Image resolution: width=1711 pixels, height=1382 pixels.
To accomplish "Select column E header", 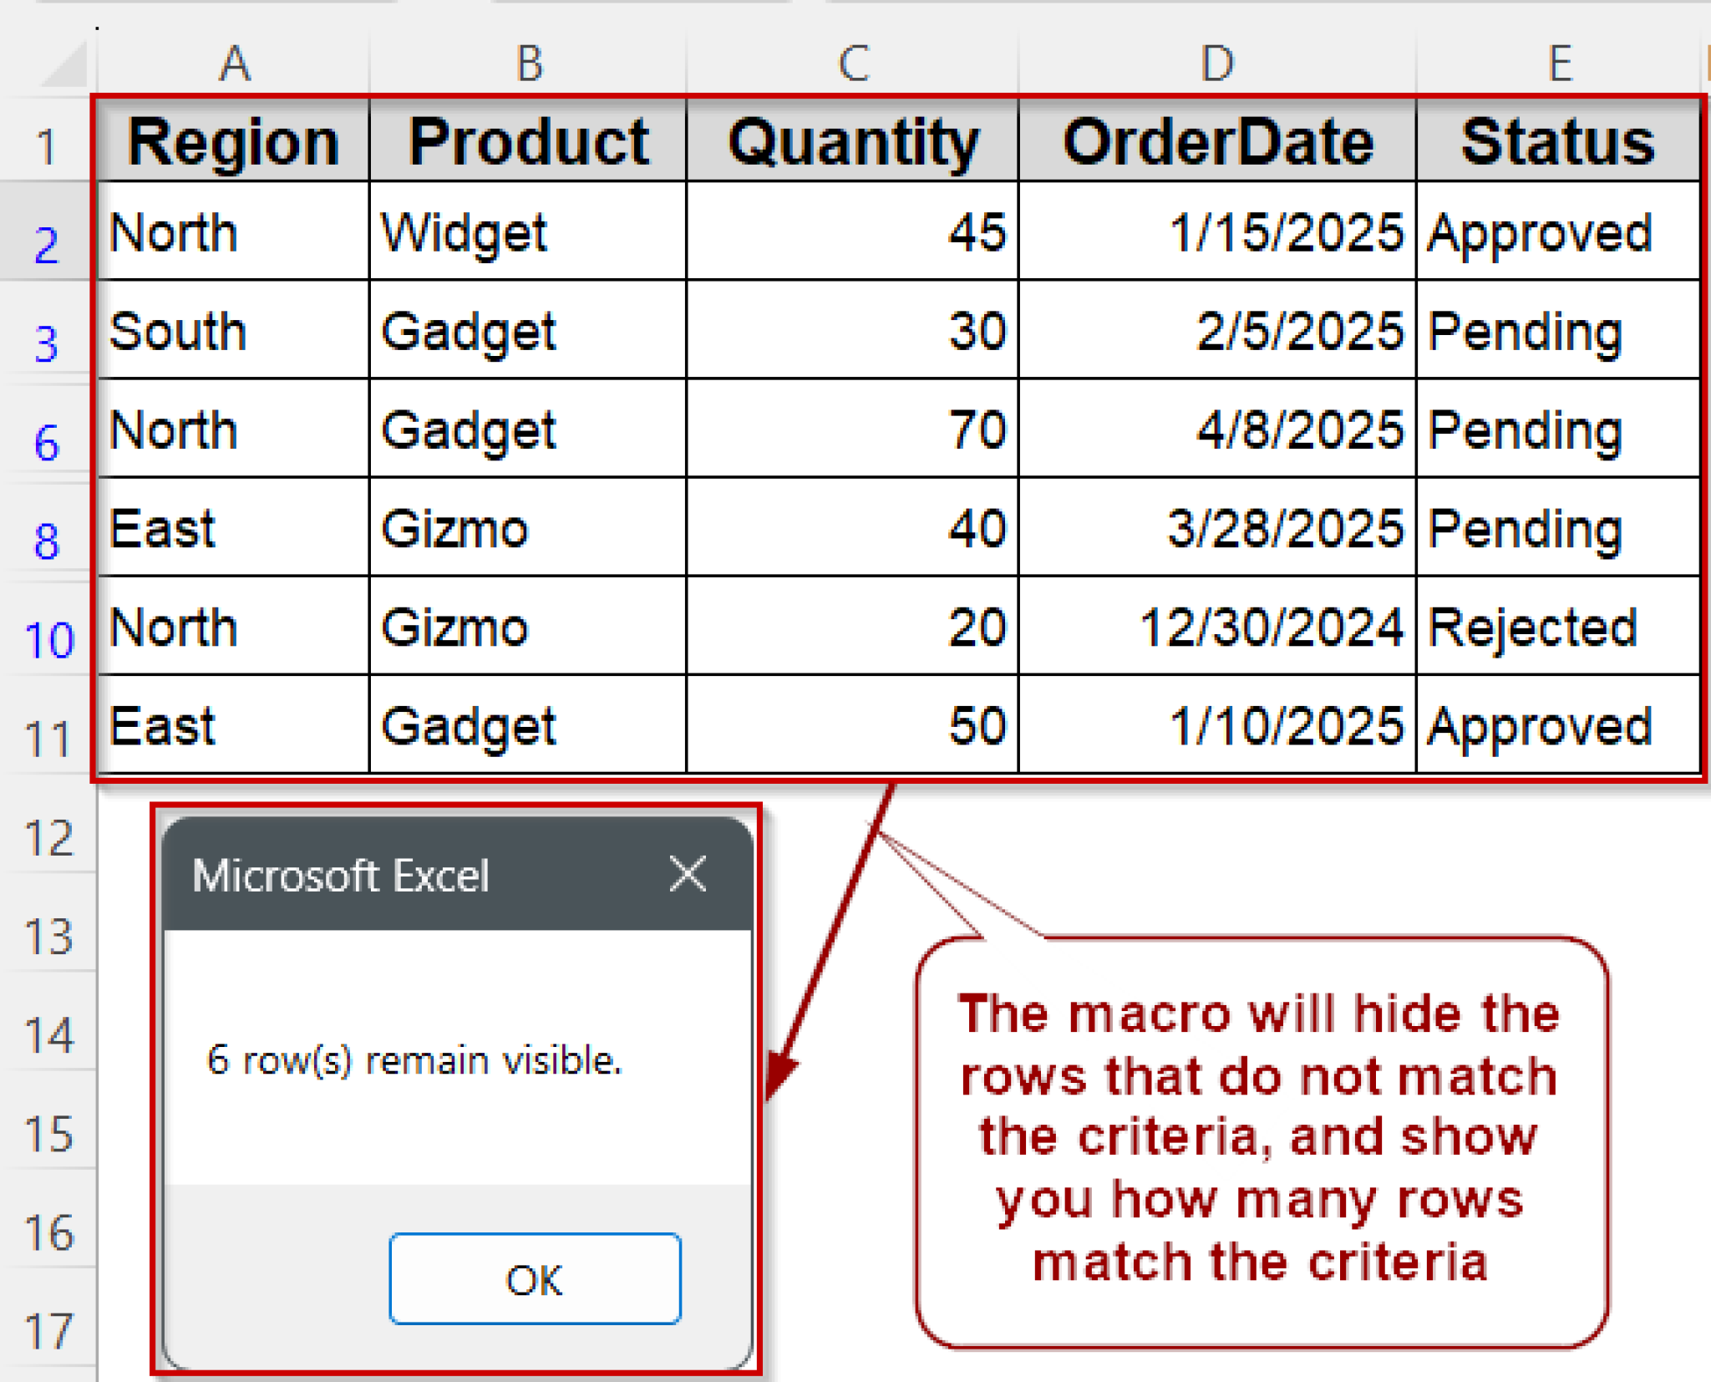I will (x=1560, y=64).
